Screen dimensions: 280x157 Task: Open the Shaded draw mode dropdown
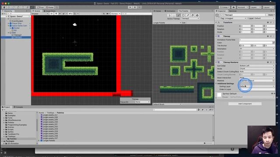coord(40,14)
